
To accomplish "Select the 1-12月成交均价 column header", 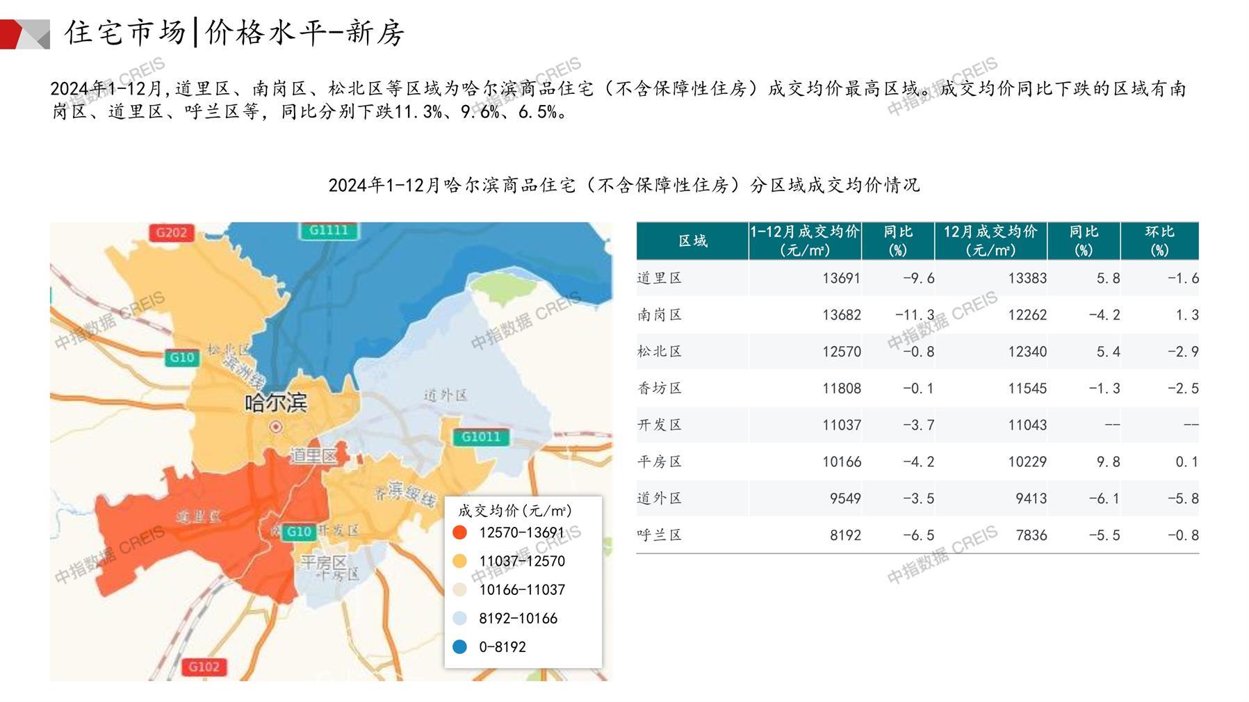I will (x=804, y=241).
